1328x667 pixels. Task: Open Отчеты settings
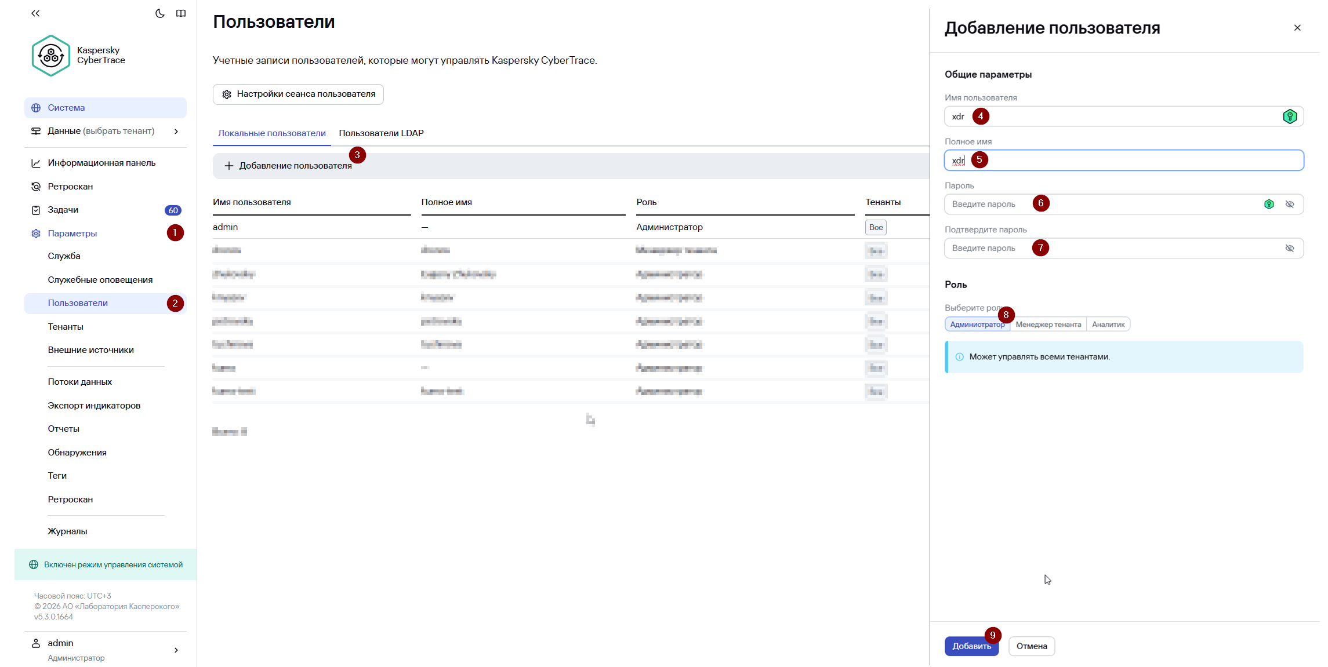click(64, 429)
